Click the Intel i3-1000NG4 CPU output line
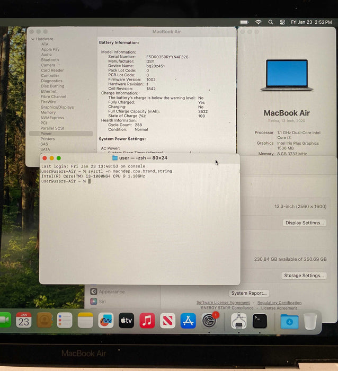Viewport: 338px width, 371px height. click(93, 176)
